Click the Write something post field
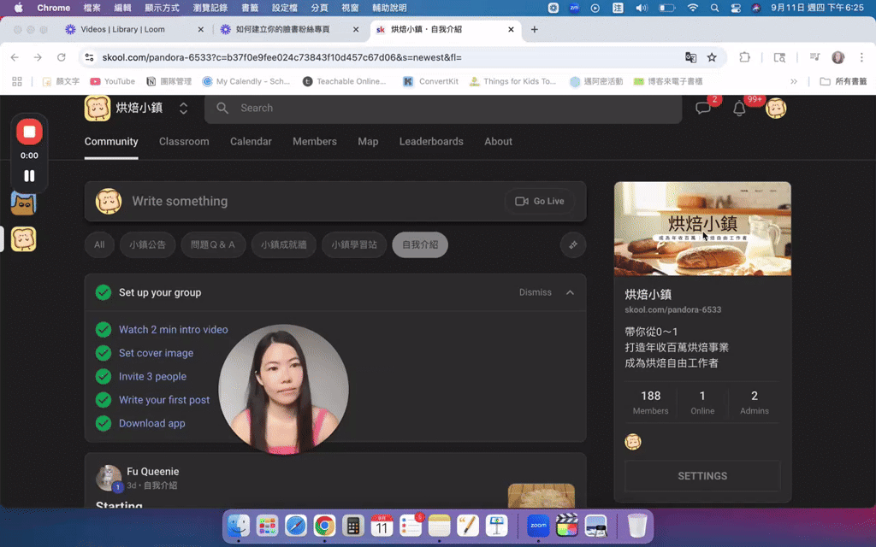The width and height of the screenshot is (876, 547). [257, 201]
